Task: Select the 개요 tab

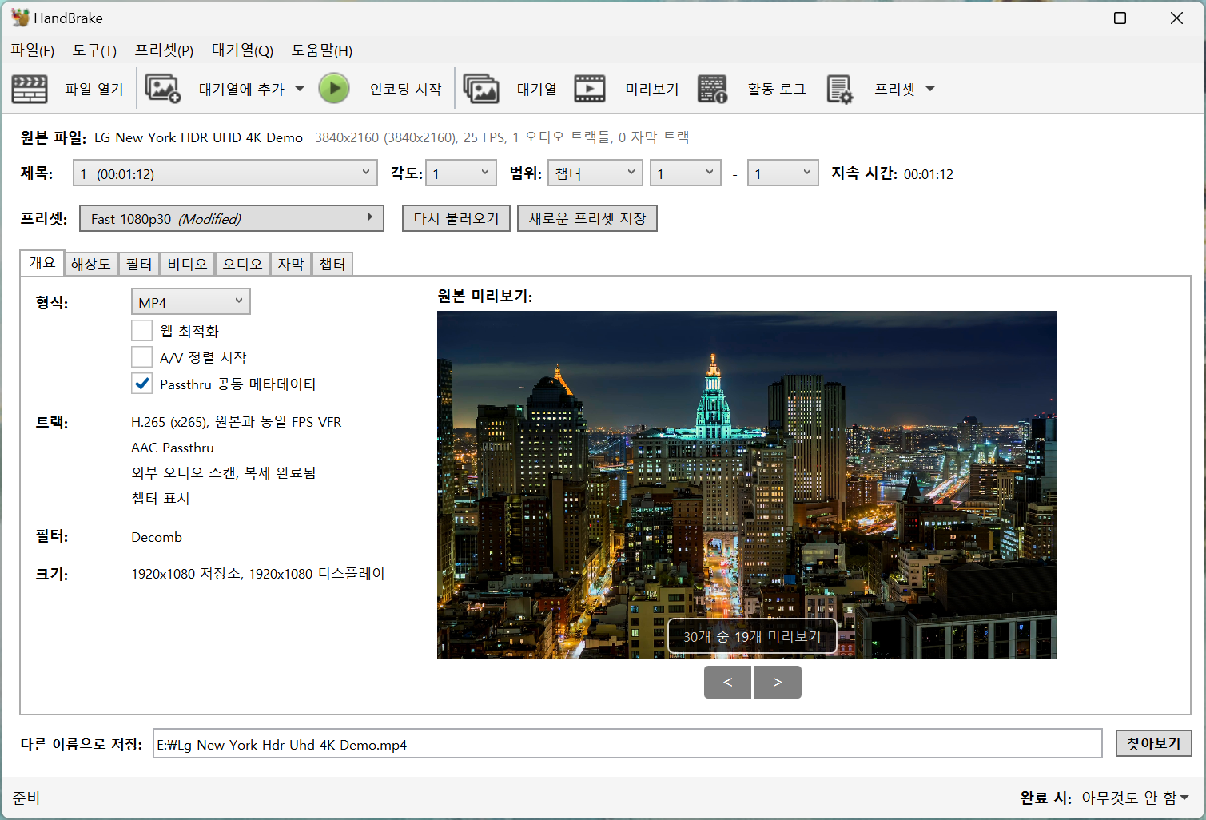Action: click(x=42, y=262)
